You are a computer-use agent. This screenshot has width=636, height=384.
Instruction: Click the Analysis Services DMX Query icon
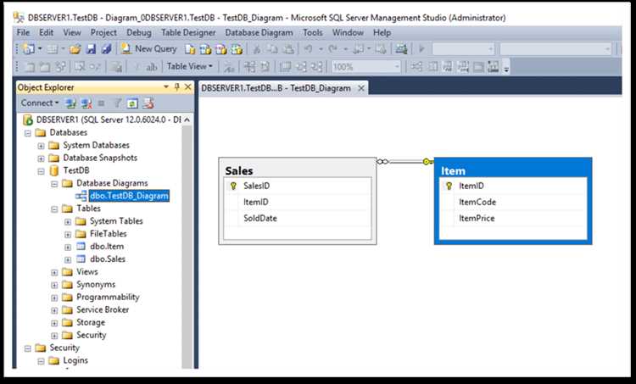coord(221,49)
